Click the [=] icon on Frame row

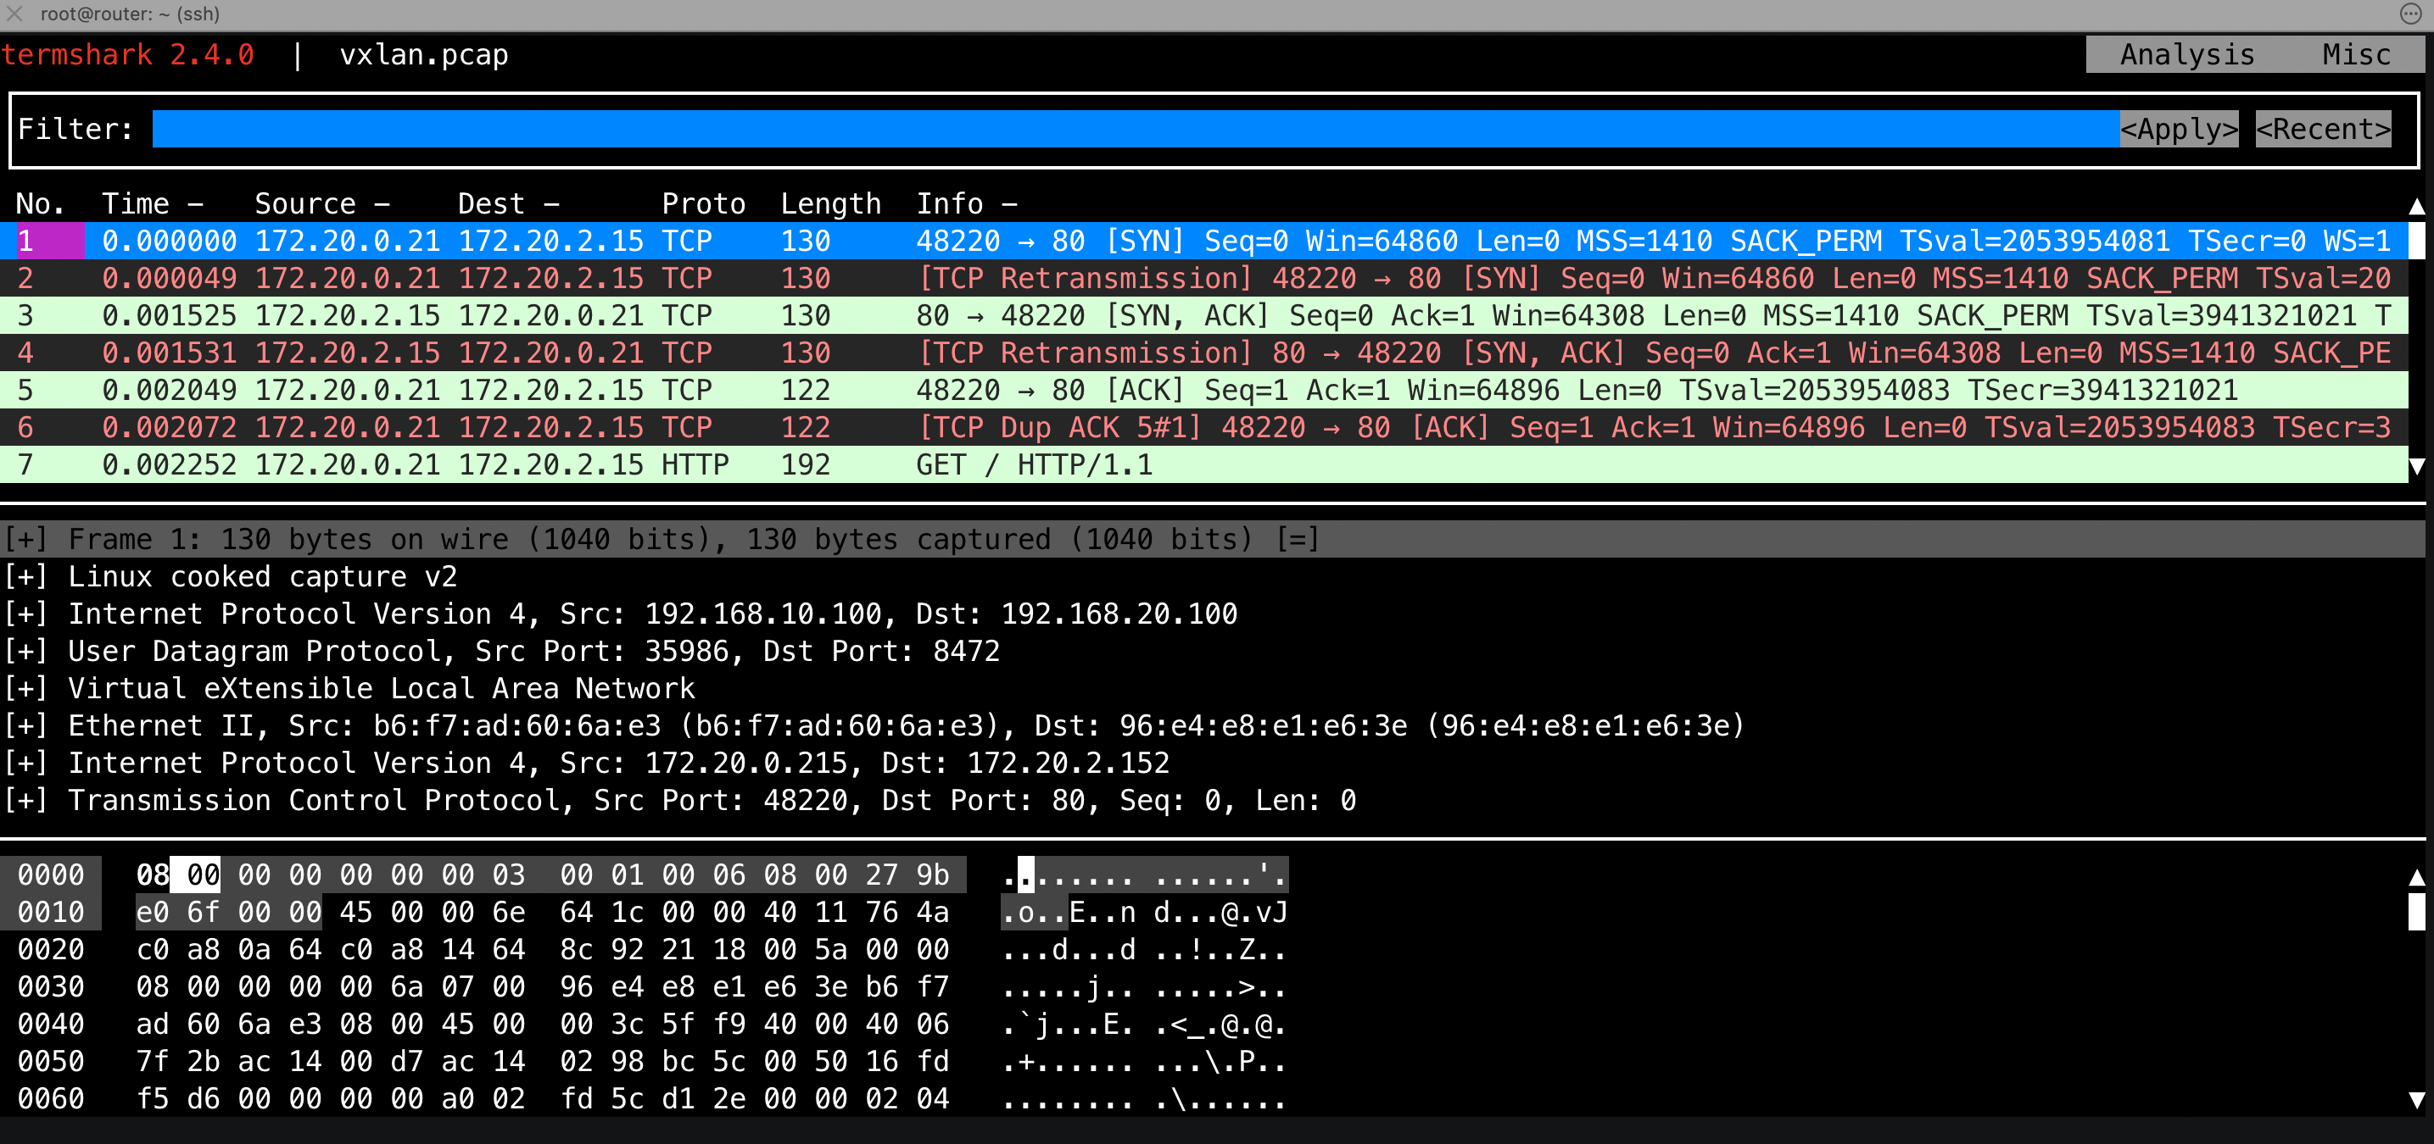tap(1298, 539)
